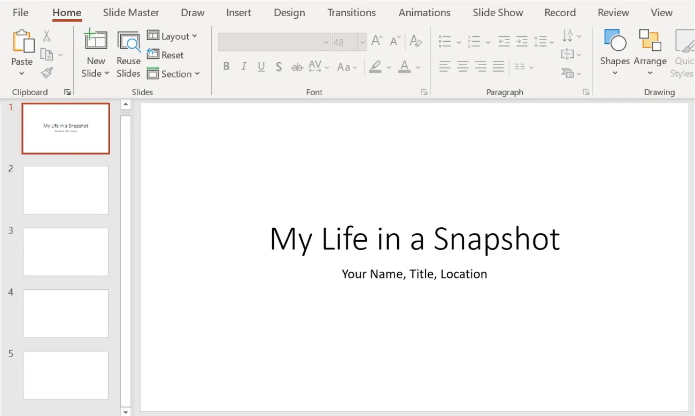Viewport: 695px width, 416px height.
Task: Open the Slide Master tab
Action: tap(131, 12)
